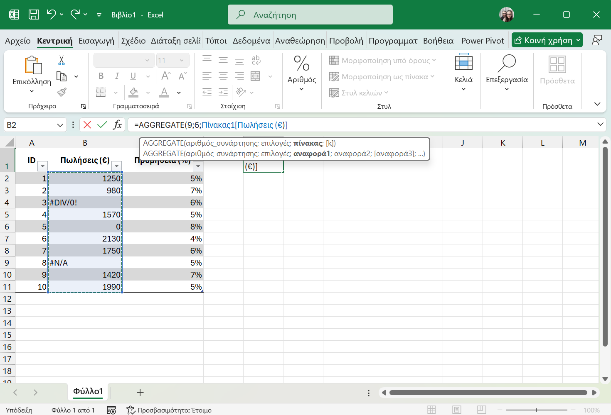611x415 pixels.
Task: Click the zoom slider in status bar
Action: pyautogui.click(x=537, y=410)
